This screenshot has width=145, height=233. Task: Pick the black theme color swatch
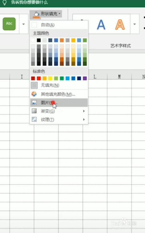pos(39,40)
